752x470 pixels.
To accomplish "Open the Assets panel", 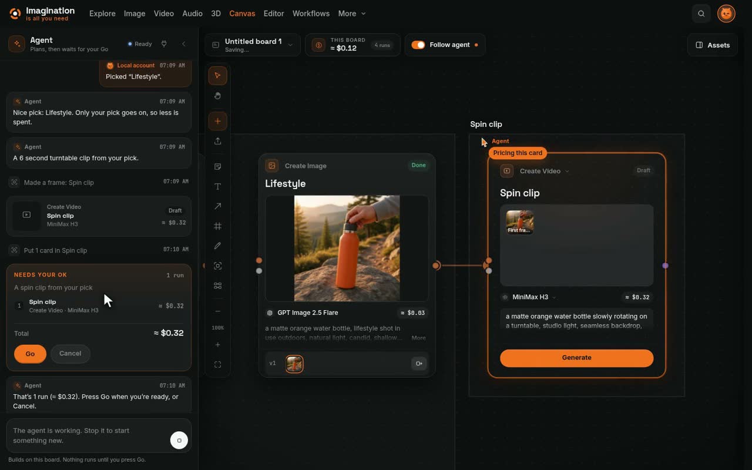I will [712, 45].
